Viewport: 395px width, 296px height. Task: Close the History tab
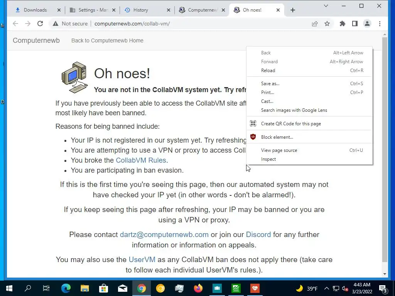169,10
